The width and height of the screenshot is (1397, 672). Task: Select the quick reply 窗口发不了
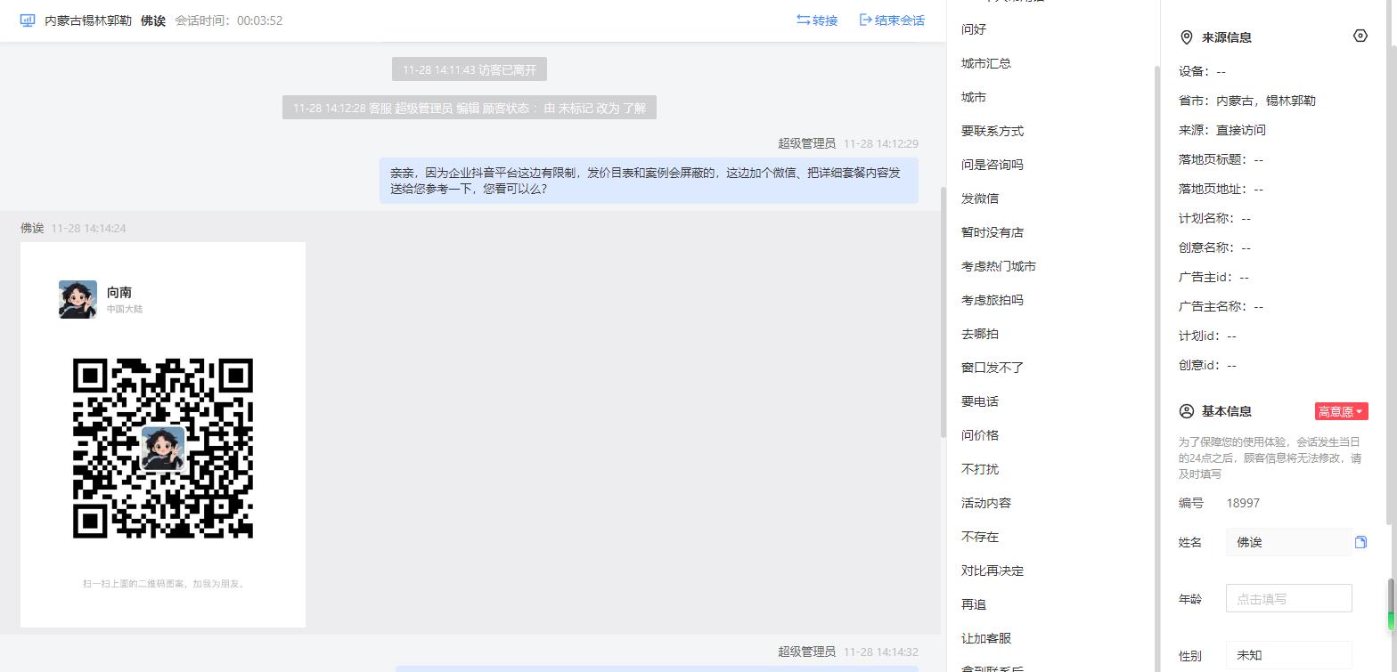pos(993,368)
